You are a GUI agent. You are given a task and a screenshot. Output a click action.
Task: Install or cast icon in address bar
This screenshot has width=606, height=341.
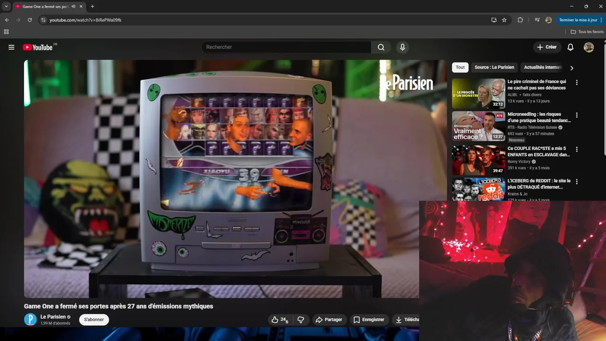pos(494,20)
